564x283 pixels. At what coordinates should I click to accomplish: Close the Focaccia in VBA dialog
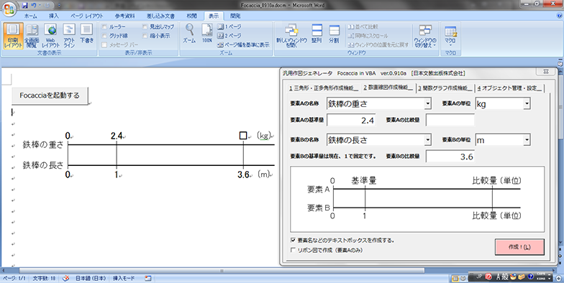pyautogui.click(x=545, y=71)
